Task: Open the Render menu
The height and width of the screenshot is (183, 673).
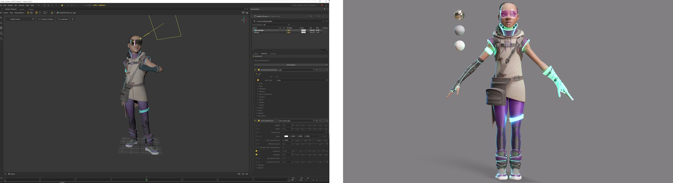Action: click(10, 5)
